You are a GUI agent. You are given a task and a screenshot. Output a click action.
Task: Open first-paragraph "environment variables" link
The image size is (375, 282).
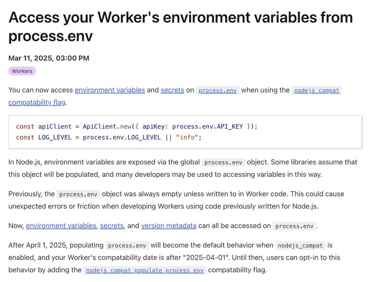[x=110, y=90]
